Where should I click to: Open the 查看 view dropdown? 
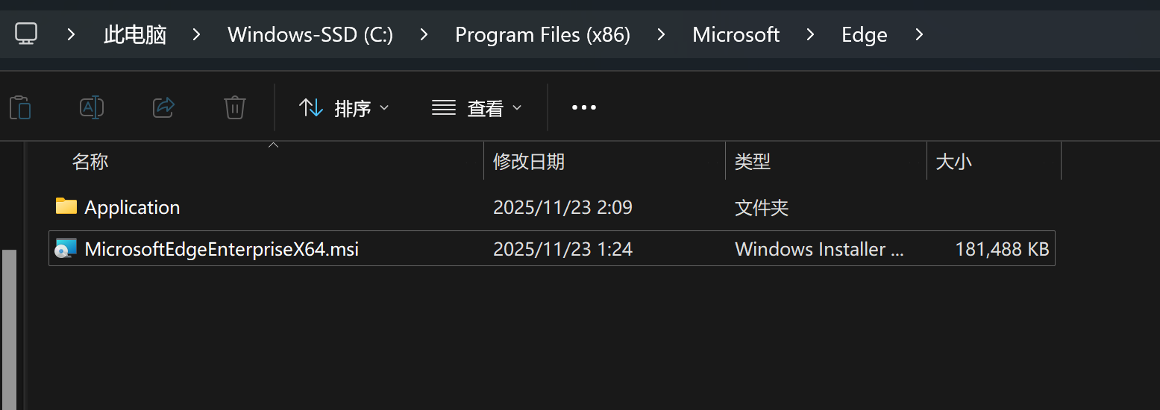(x=477, y=108)
